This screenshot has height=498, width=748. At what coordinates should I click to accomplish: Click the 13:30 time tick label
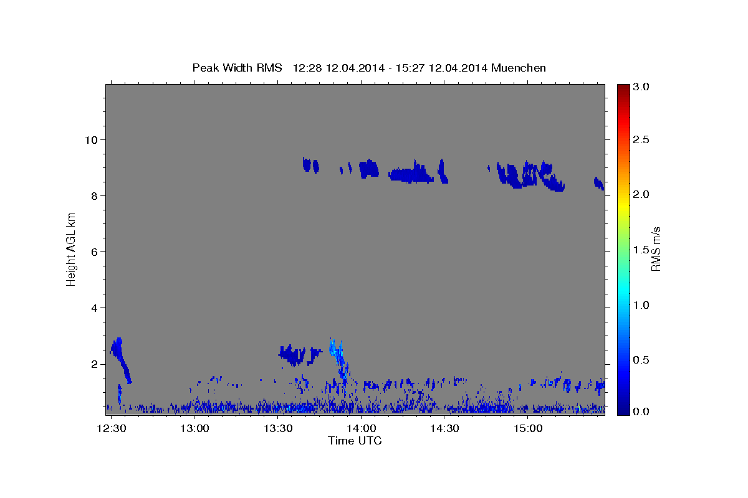pos(278,428)
